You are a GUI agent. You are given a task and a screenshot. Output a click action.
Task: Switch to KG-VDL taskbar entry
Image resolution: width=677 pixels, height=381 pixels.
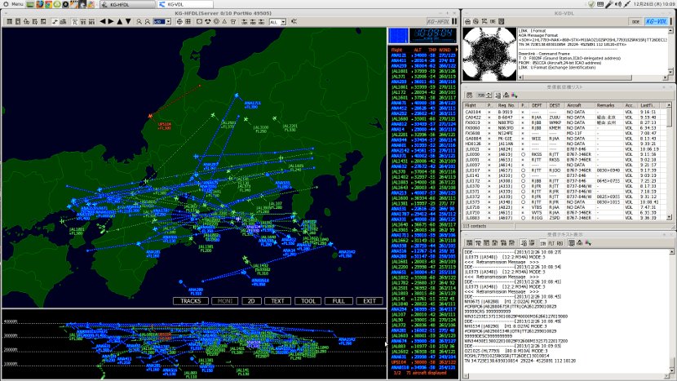tap(185, 4)
